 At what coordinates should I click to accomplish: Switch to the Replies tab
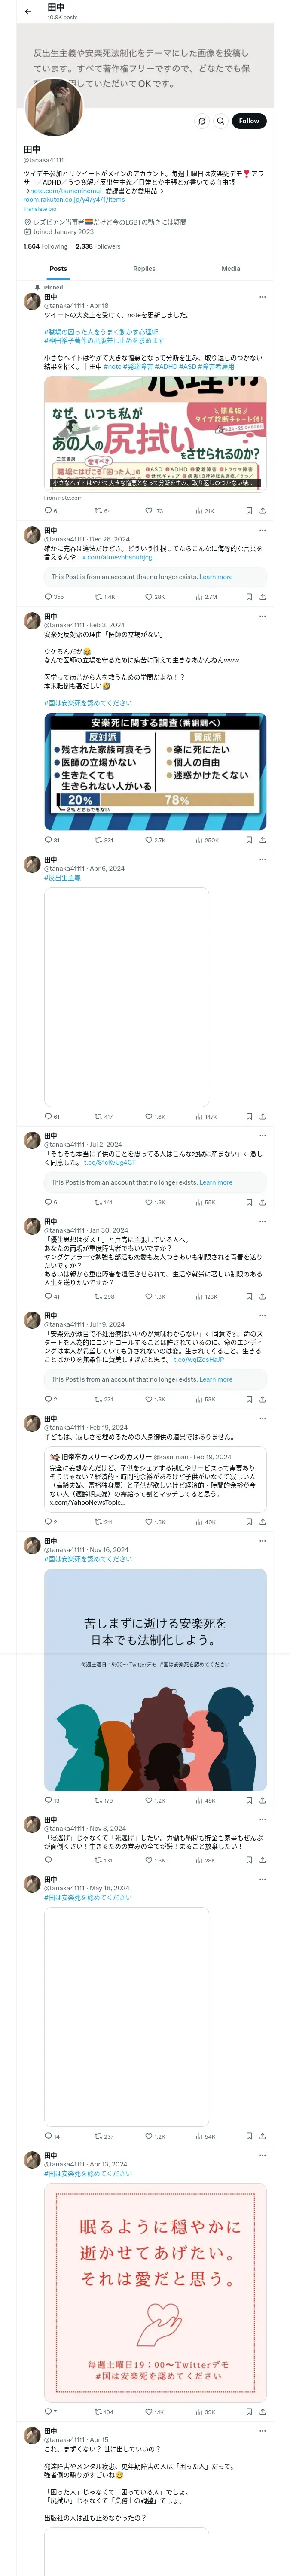pos(144,268)
